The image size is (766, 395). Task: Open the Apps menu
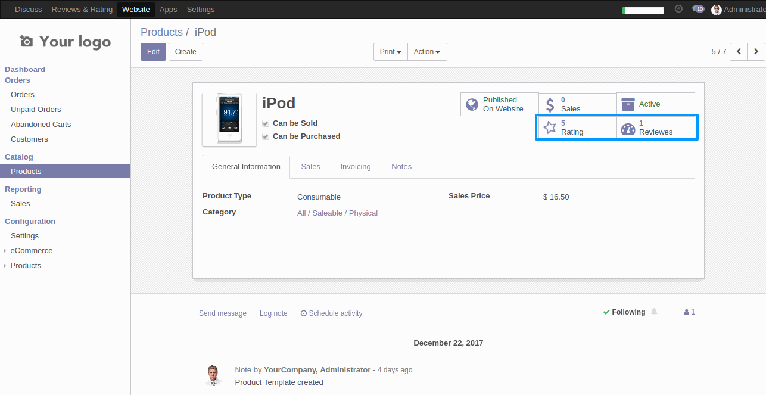coord(169,10)
